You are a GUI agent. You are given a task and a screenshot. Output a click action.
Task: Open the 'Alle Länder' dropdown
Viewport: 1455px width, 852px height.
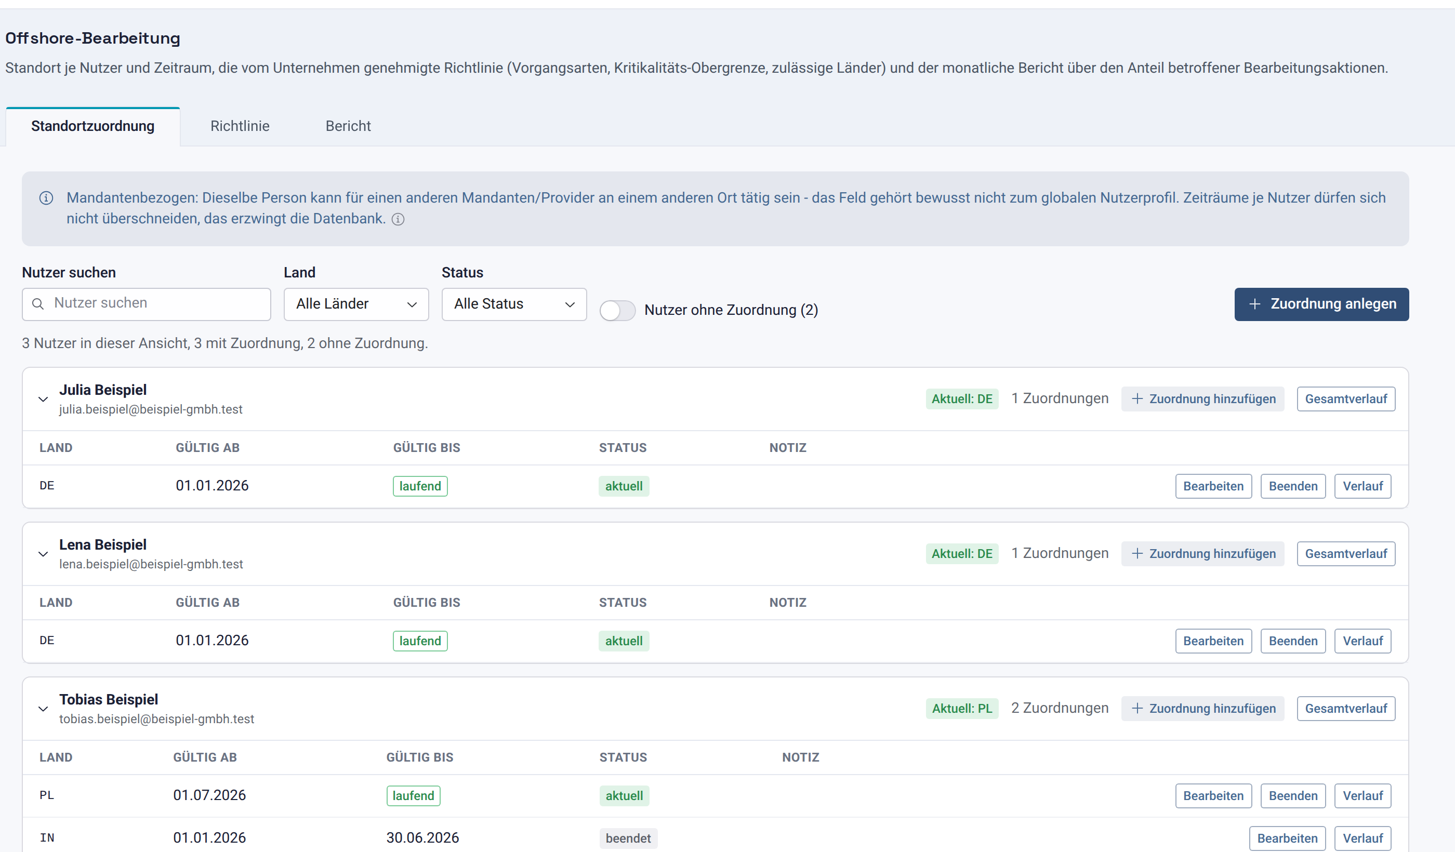click(356, 304)
